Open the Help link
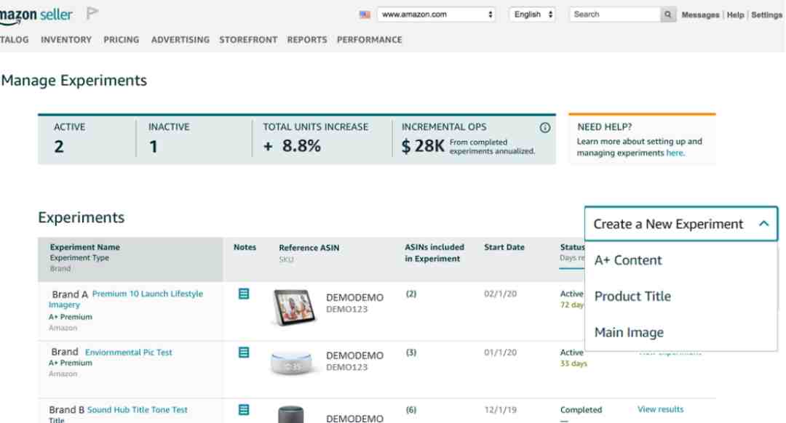 point(735,15)
